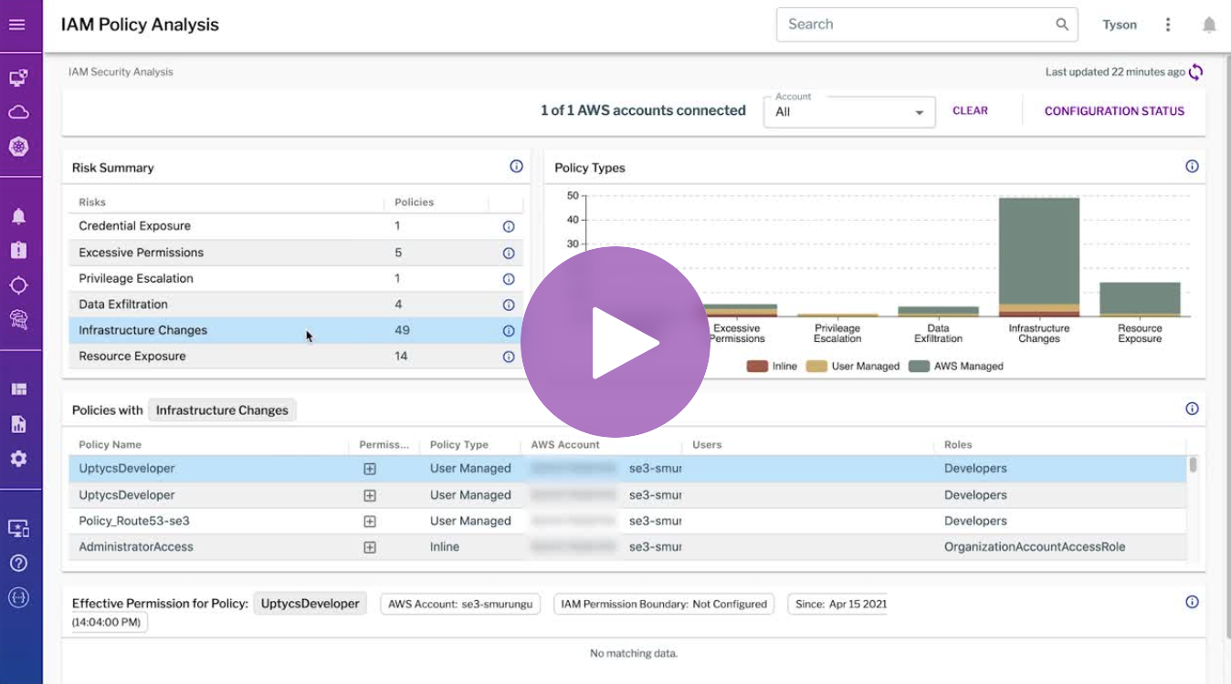This screenshot has width=1231, height=684.
Task: Open the help question mark icon
Action: (18, 563)
